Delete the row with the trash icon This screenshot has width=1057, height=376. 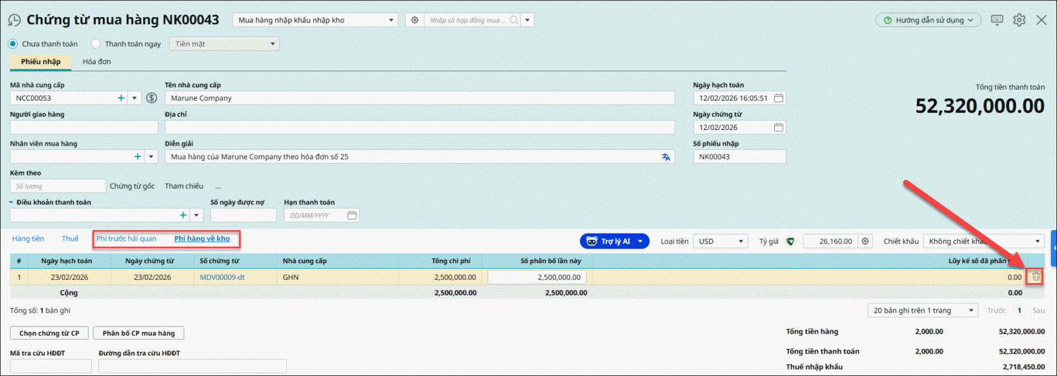[1036, 277]
